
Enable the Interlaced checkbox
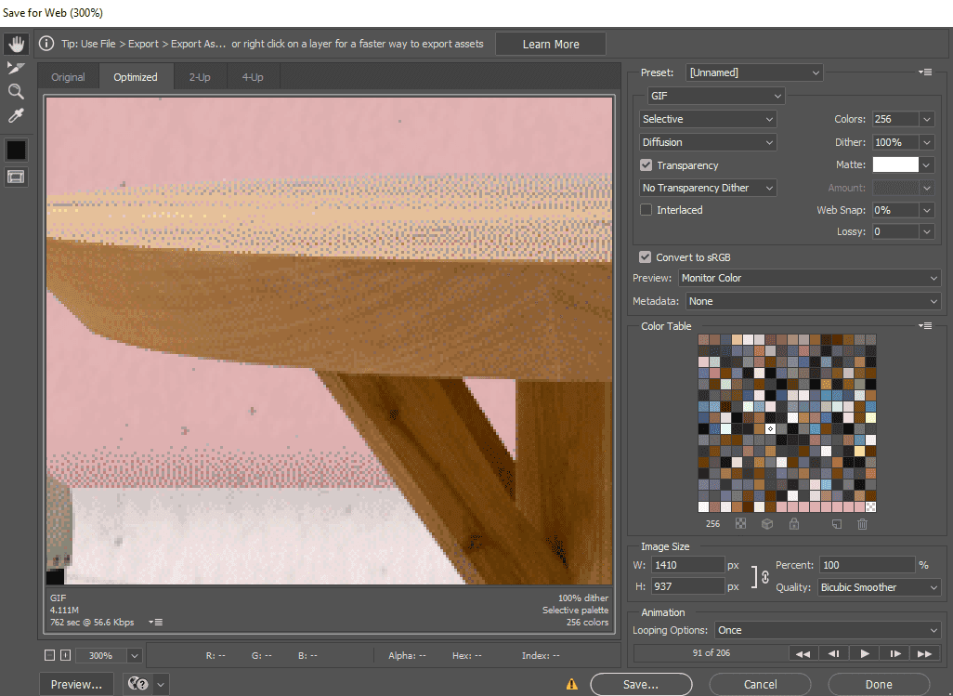(x=646, y=210)
